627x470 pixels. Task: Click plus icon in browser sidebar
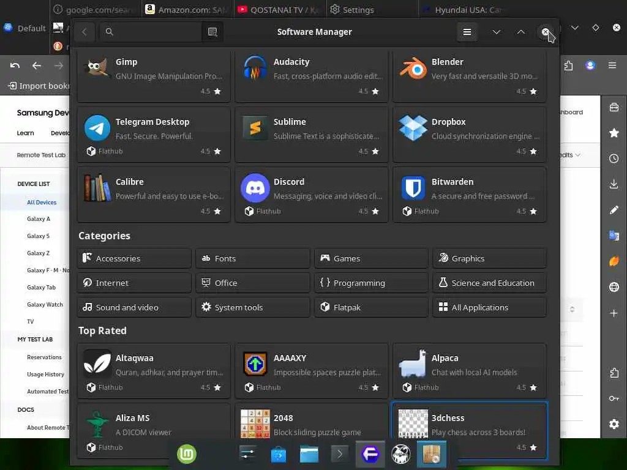coord(614,313)
